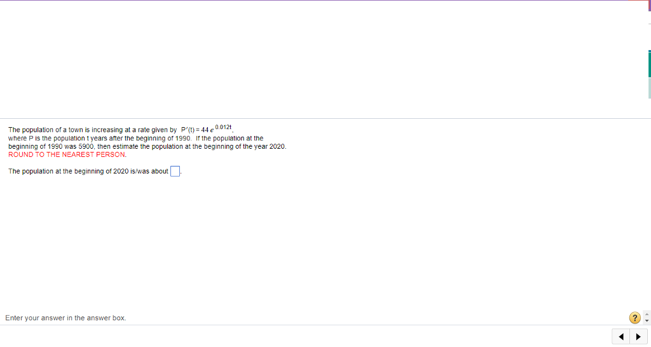
Task: Open the yellow question mark help icon
Action: (635, 318)
